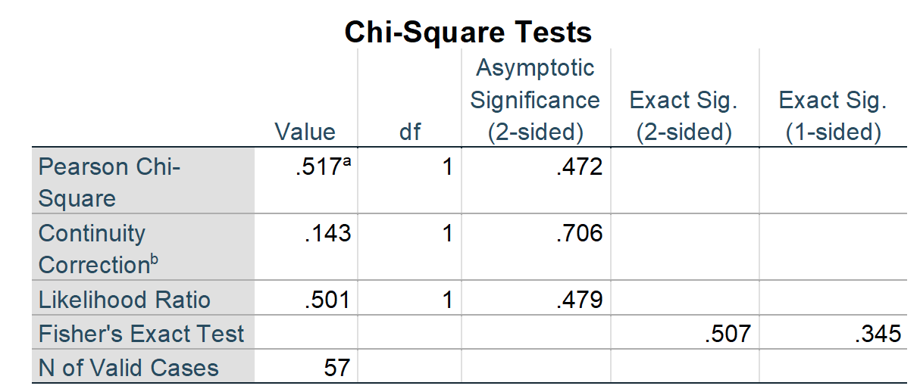Select the Pearson Chi-Square row label

(109, 182)
